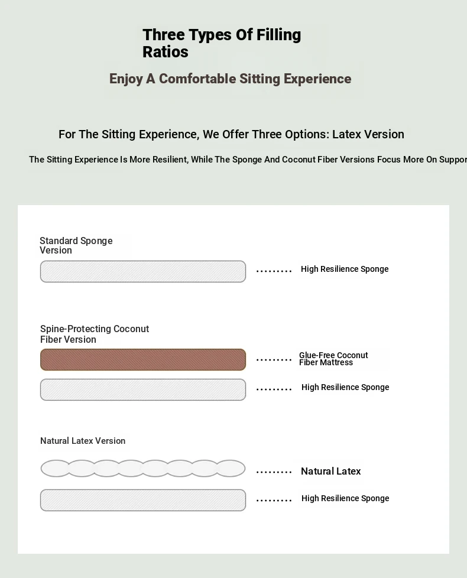Select High Resilience Sponge label in coconut section

[x=345, y=388]
